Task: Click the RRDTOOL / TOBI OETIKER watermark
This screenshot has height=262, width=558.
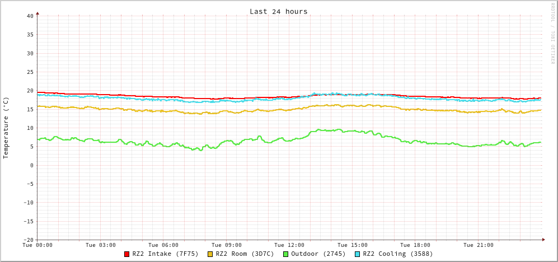Action: click(x=552, y=33)
